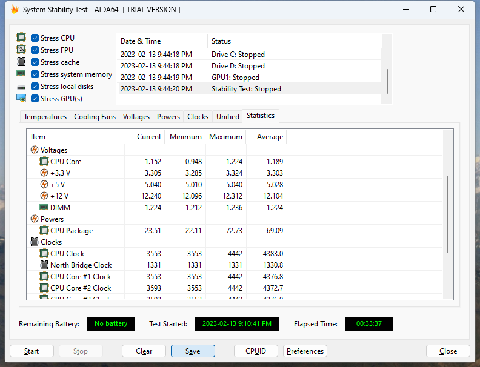Toggle the Stress local disks checkbox
Viewport: 480px width, 367px height.
pos(35,86)
